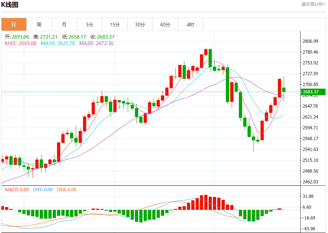Click the MACD indicator label

(x=17, y=189)
